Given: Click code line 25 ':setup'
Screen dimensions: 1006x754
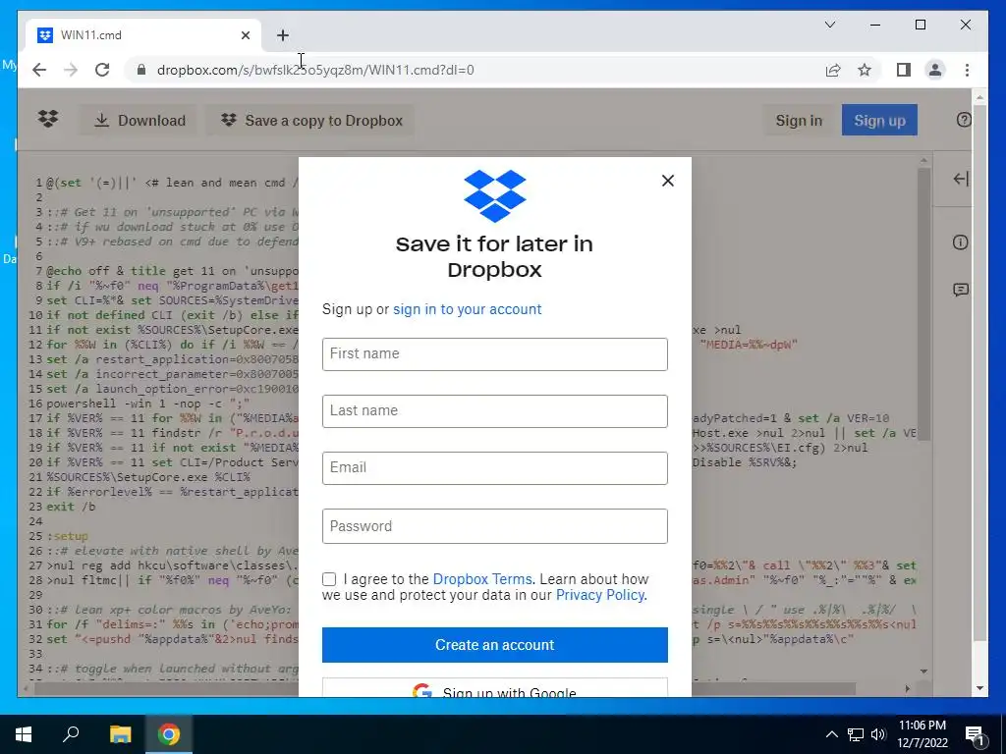Looking at the screenshot, I should pos(68,536).
